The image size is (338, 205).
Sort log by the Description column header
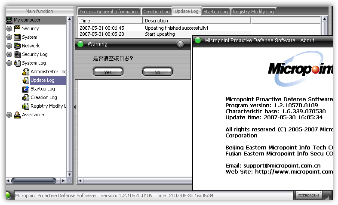197,21
